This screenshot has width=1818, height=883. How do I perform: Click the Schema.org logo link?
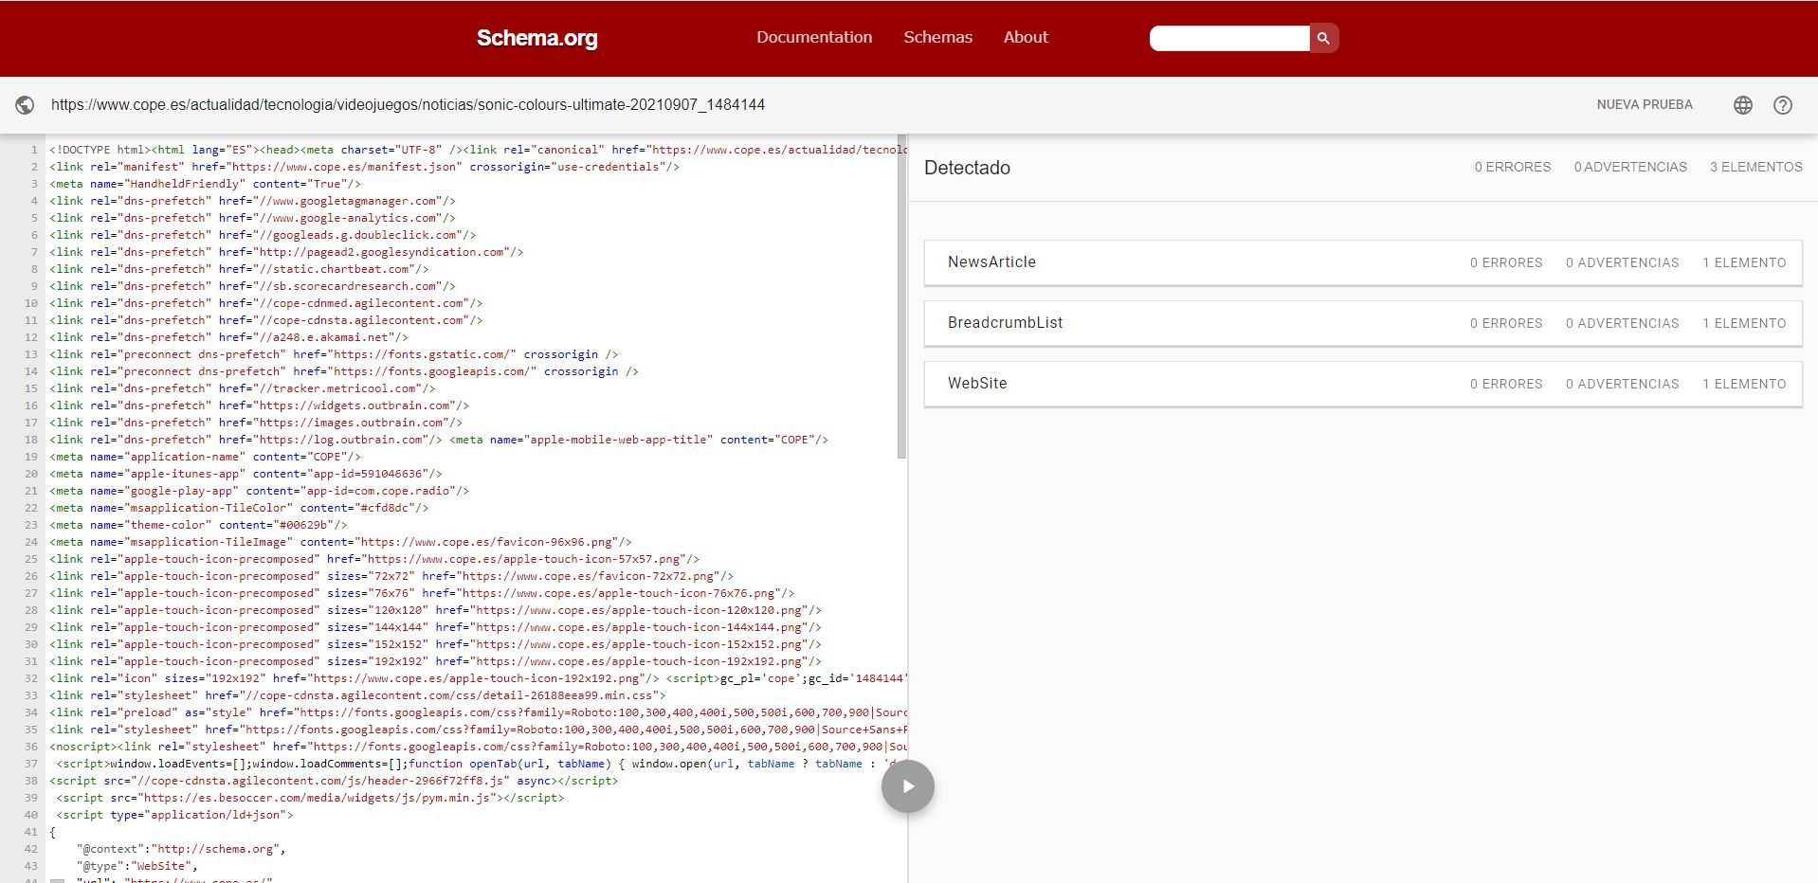536,38
